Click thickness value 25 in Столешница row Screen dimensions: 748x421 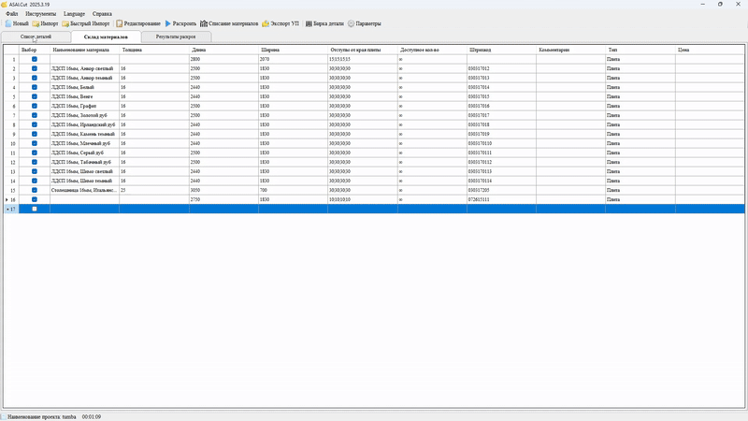[x=154, y=190]
